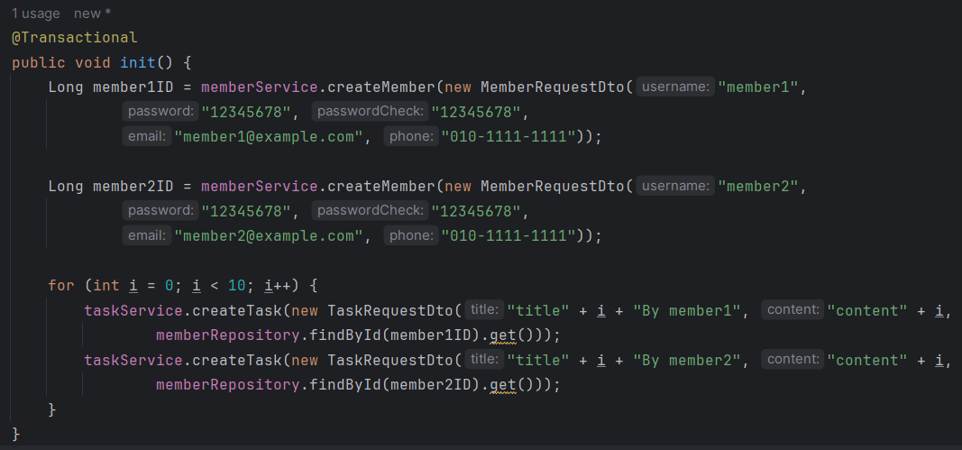Click MemberRequestDto on the member2ID declaration line

pos(552,186)
